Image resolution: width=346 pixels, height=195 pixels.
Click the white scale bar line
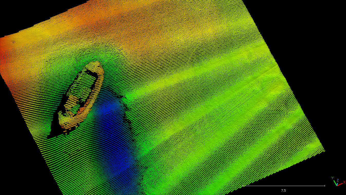click(x=284, y=186)
